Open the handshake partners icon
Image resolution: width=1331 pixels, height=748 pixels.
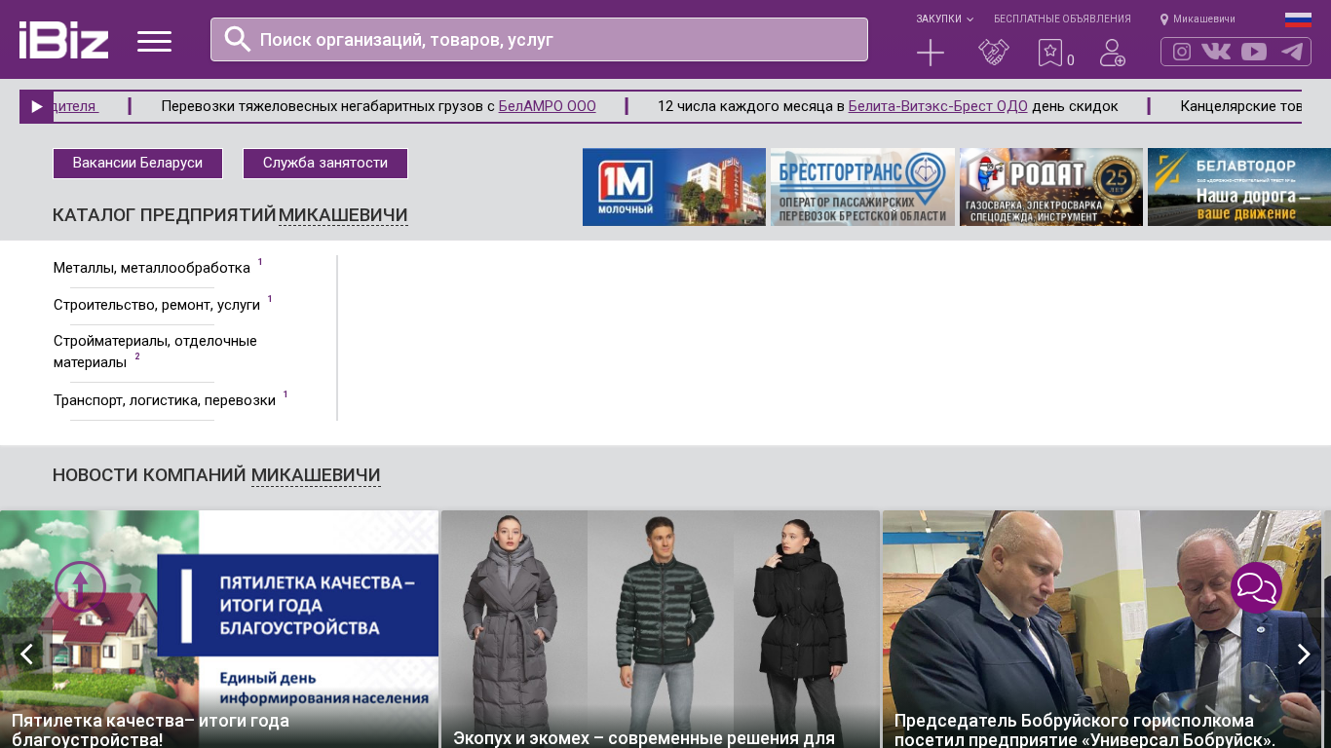pyautogui.click(x=994, y=53)
